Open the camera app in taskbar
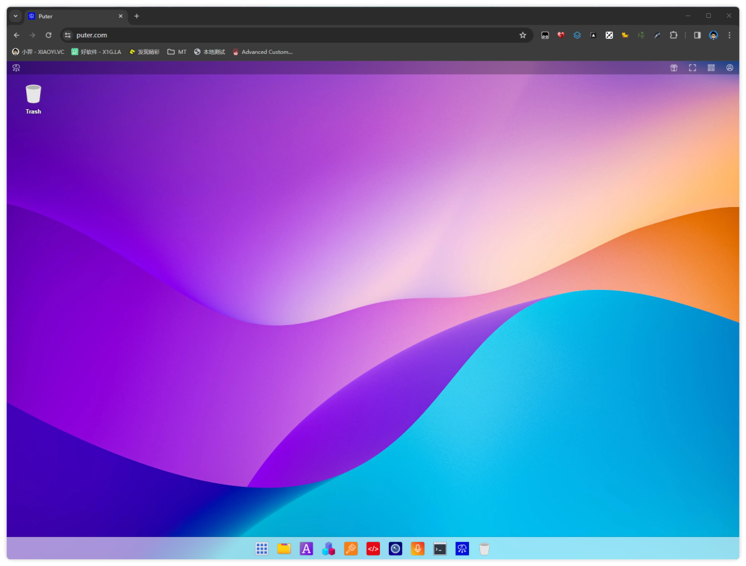The image size is (746, 566). tap(395, 549)
